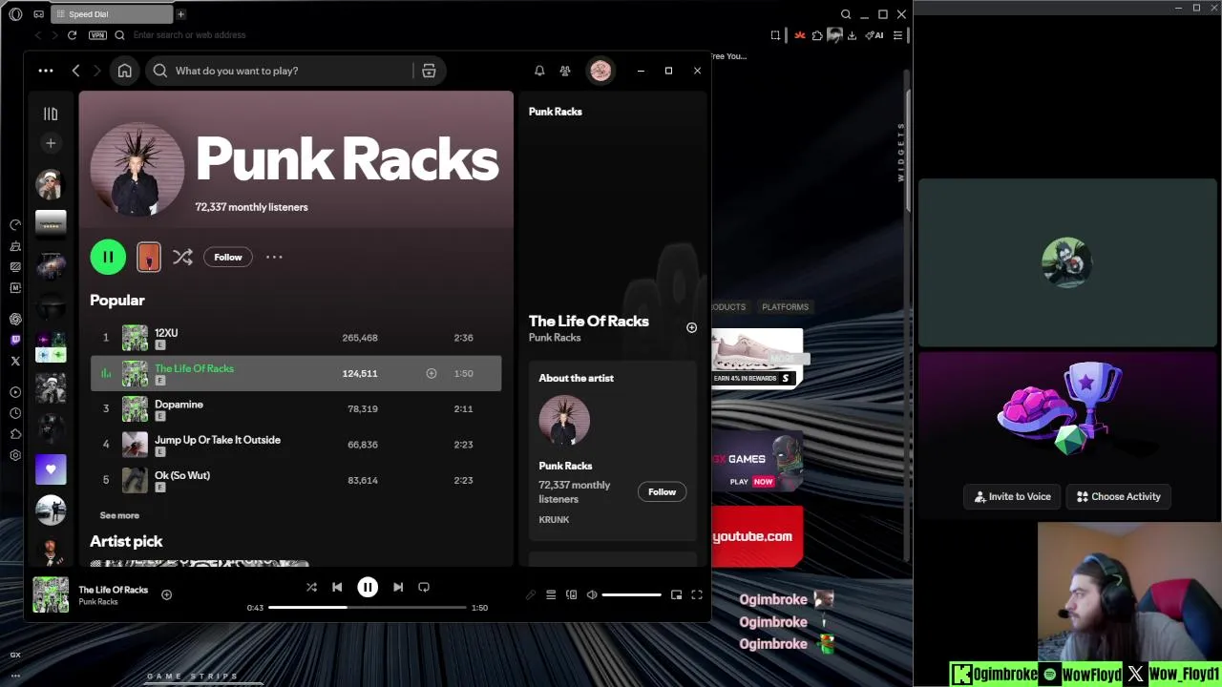
Task: Open Opera history clock in sidebar
Action: [x=15, y=413]
